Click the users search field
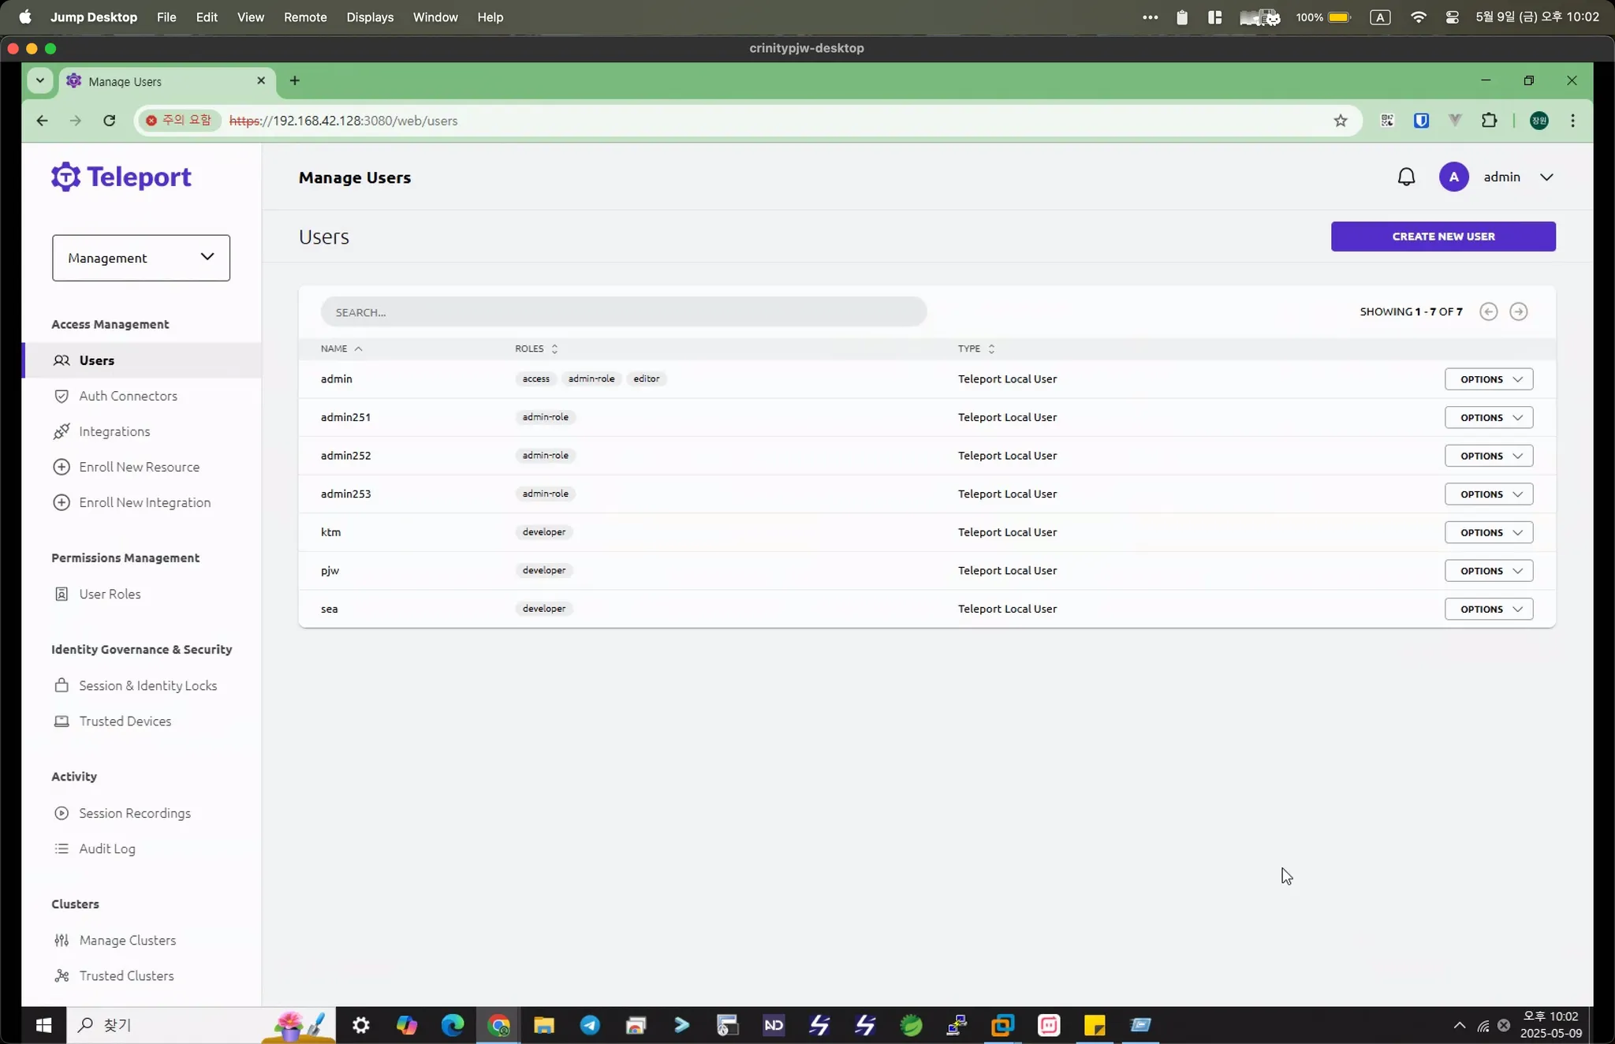Viewport: 1615px width, 1044px height. 623,312
